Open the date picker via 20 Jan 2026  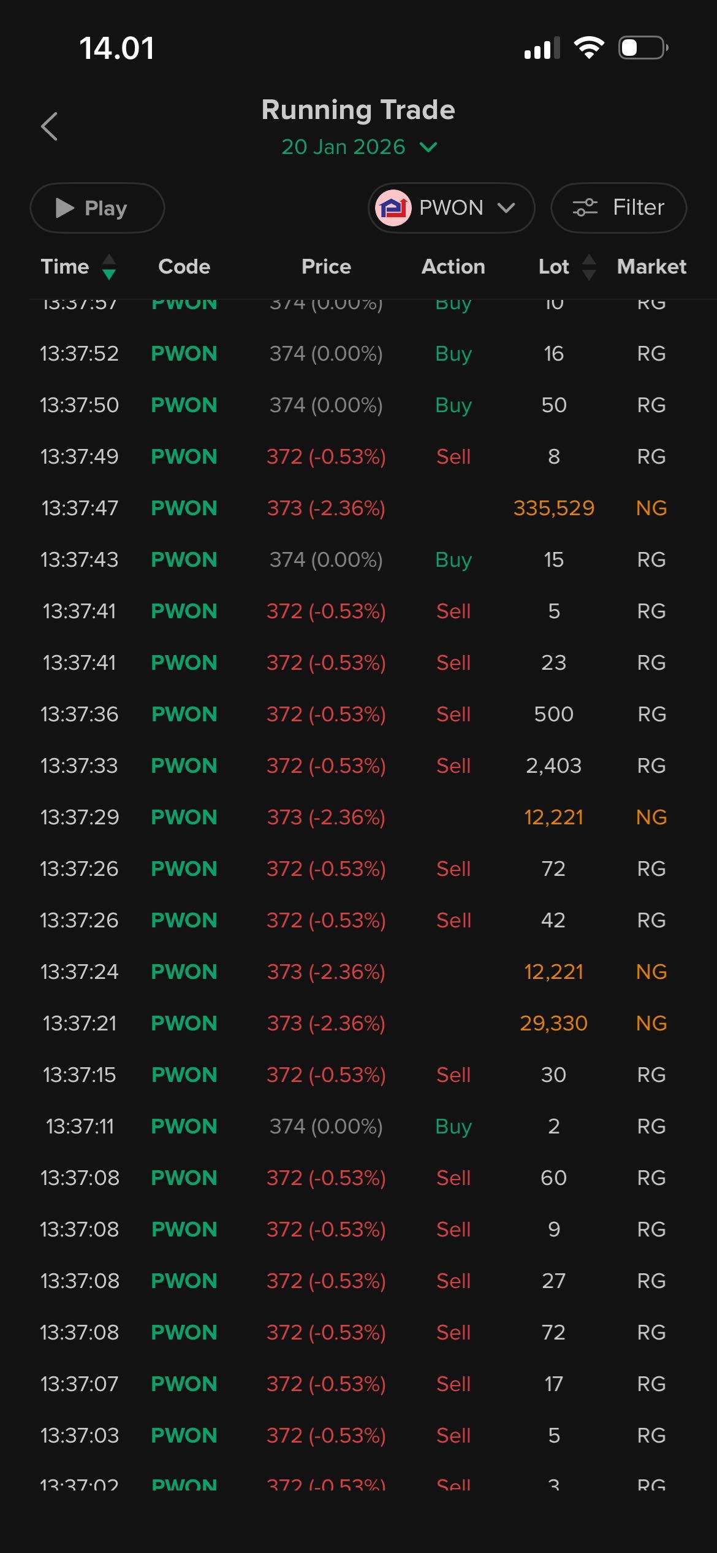(343, 147)
